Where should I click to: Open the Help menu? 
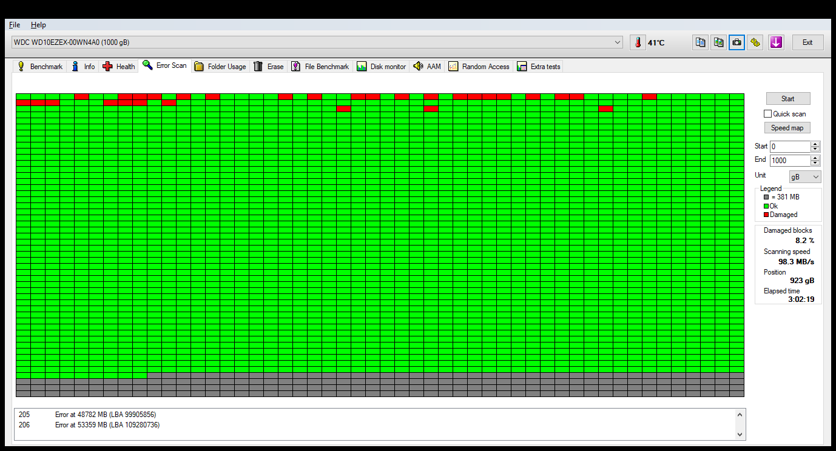pos(38,25)
